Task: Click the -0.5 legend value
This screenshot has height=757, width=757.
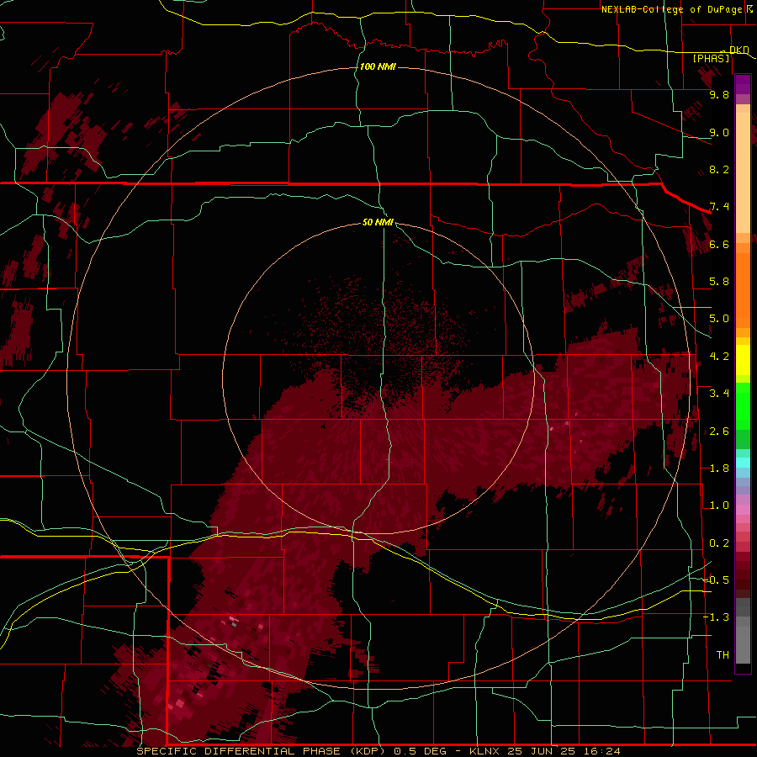Action: click(717, 580)
